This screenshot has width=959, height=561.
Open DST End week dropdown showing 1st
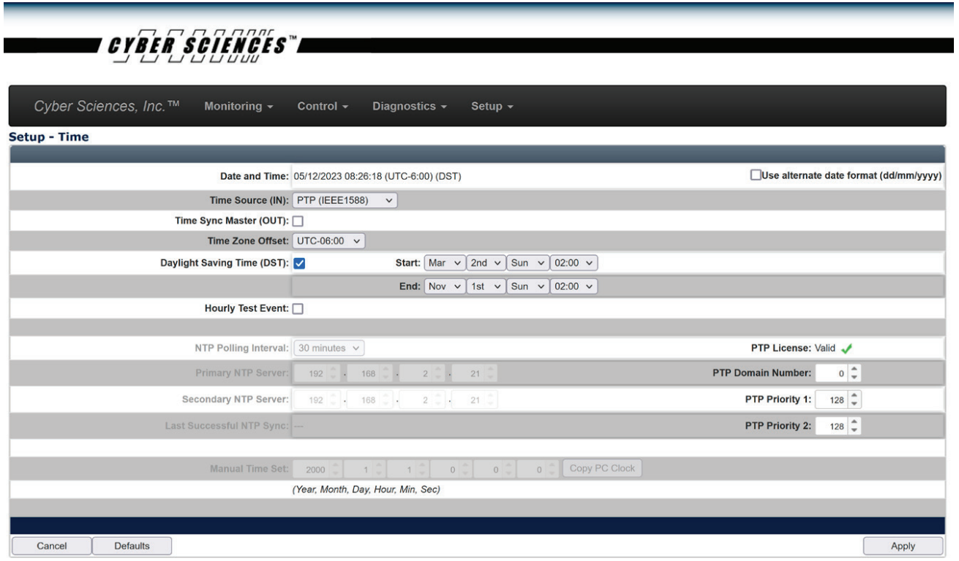tap(485, 286)
